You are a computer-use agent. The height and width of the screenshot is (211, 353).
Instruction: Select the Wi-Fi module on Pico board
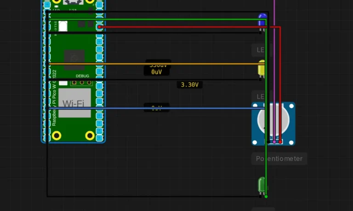74,103
